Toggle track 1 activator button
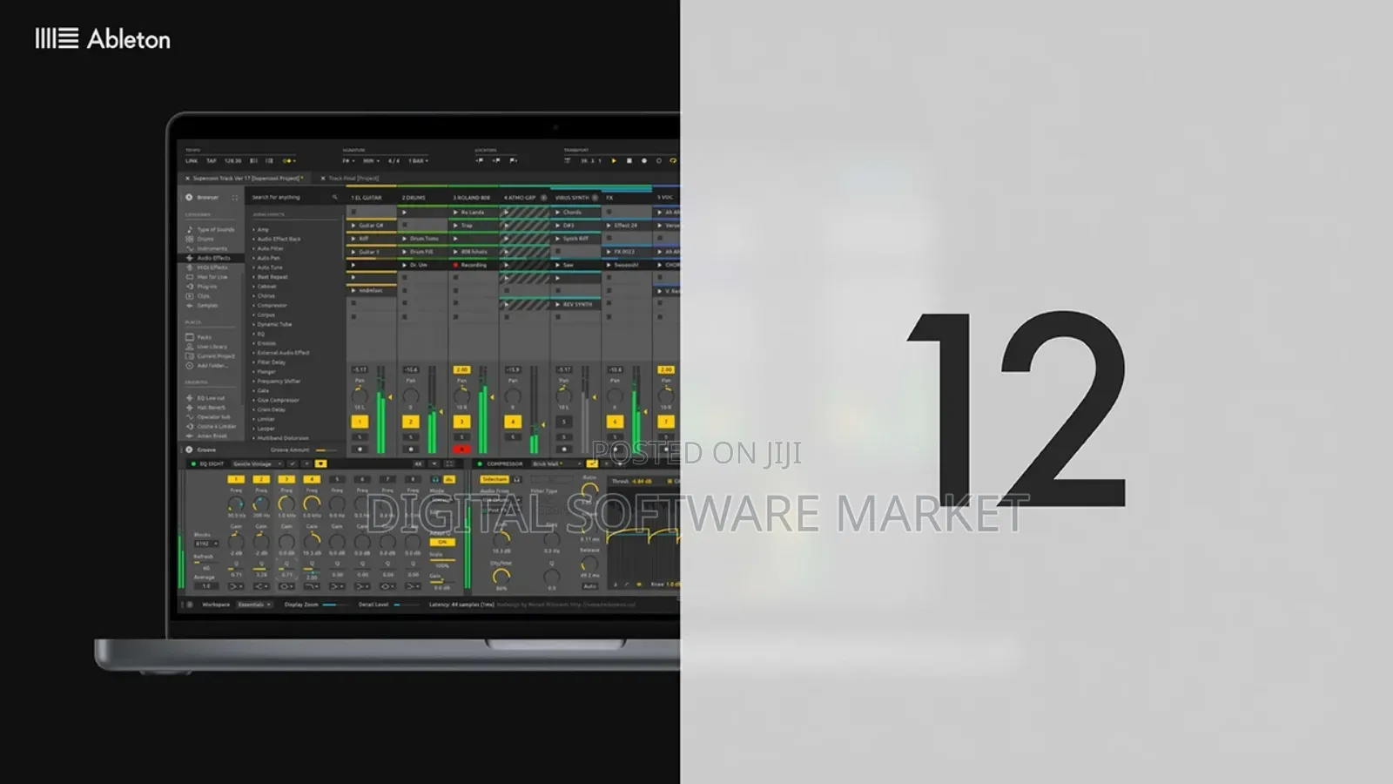 (360, 422)
